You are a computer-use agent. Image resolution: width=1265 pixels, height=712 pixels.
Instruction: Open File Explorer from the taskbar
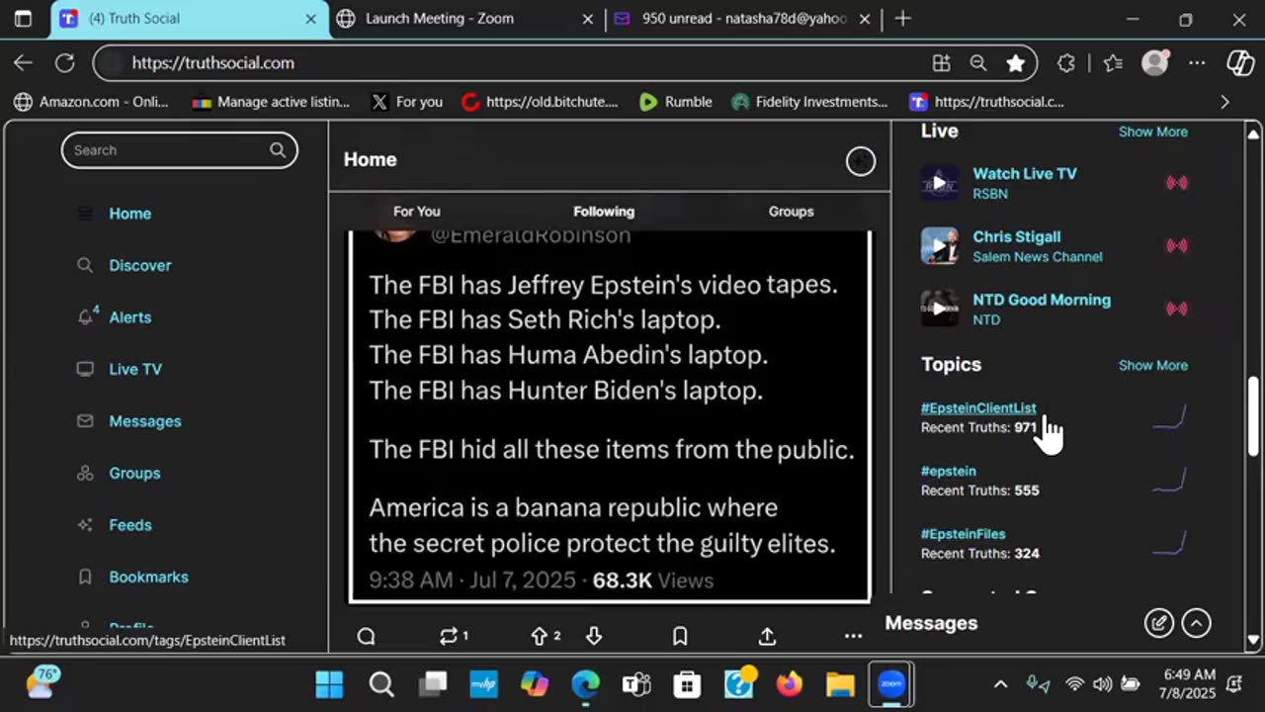click(x=840, y=684)
